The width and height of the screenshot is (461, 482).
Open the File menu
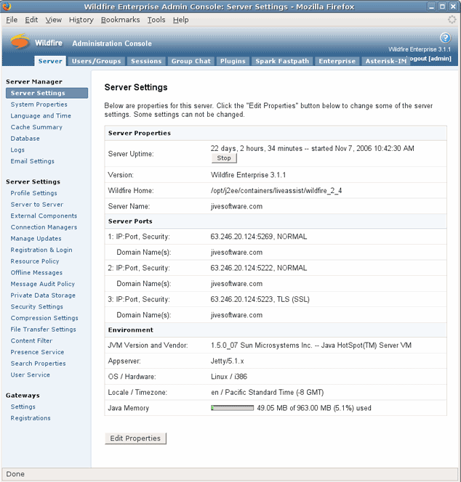click(12, 20)
